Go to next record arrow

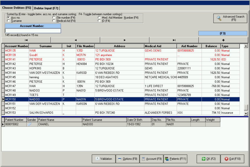tap(125, 40)
